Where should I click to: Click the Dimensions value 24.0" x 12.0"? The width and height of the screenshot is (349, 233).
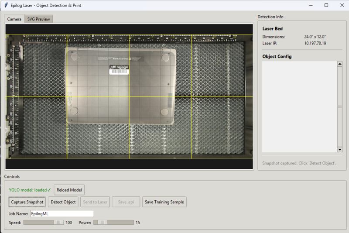click(x=315, y=37)
